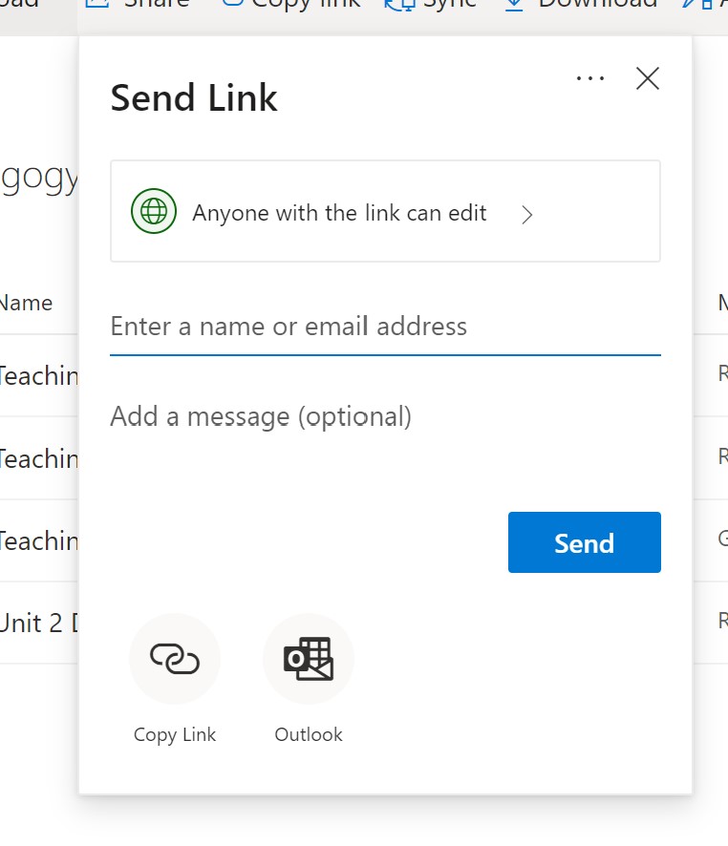The height and width of the screenshot is (846, 728).
Task: Open 'Anyone with the link can edit' settings
Action: [x=339, y=212]
